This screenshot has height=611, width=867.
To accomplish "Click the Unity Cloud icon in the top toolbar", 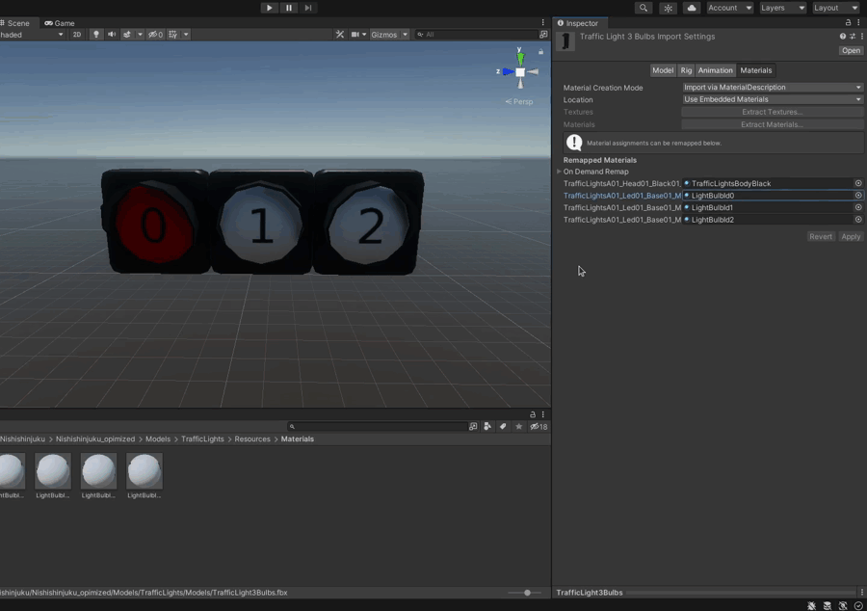I will [x=691, y=8].
